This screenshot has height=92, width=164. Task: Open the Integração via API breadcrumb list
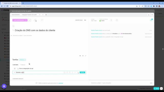[29, 15]
